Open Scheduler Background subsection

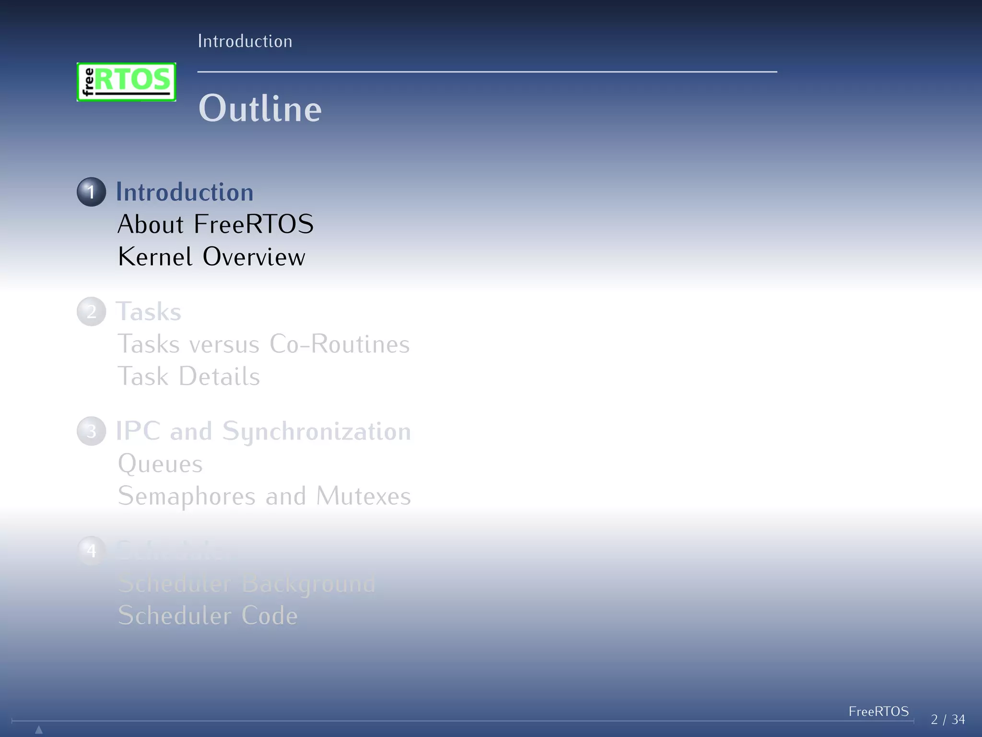(246, 584)
